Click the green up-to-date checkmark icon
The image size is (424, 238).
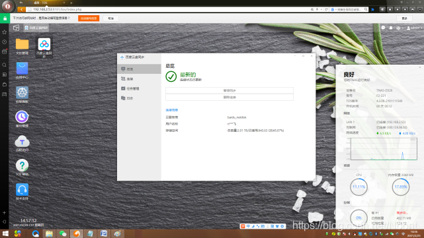click(171, 76)
